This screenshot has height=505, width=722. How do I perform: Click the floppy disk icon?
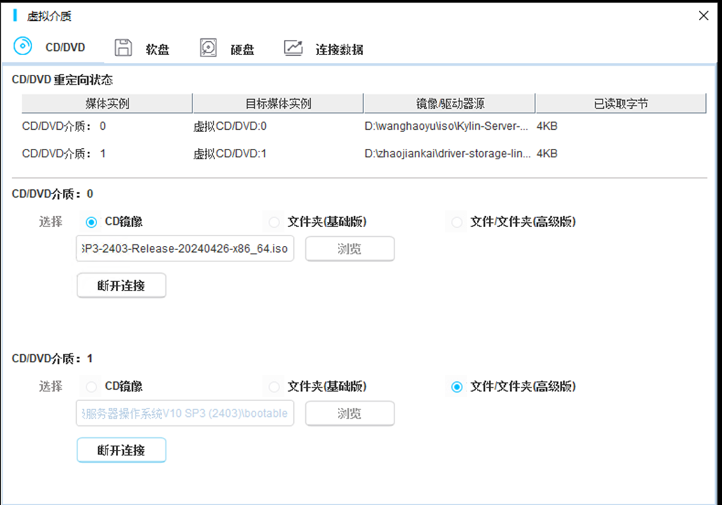[x=123, y=47]
